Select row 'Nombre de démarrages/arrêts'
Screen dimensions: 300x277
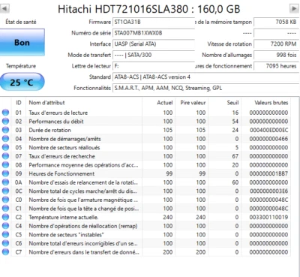point(145,139)
